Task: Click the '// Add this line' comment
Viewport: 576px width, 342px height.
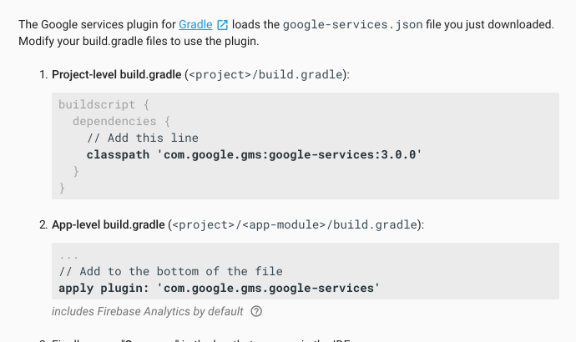Action: 143,138
